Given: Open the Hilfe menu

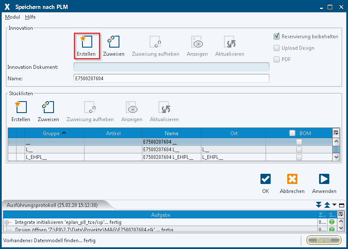Looking at the screenshot, I should [30, 17].
